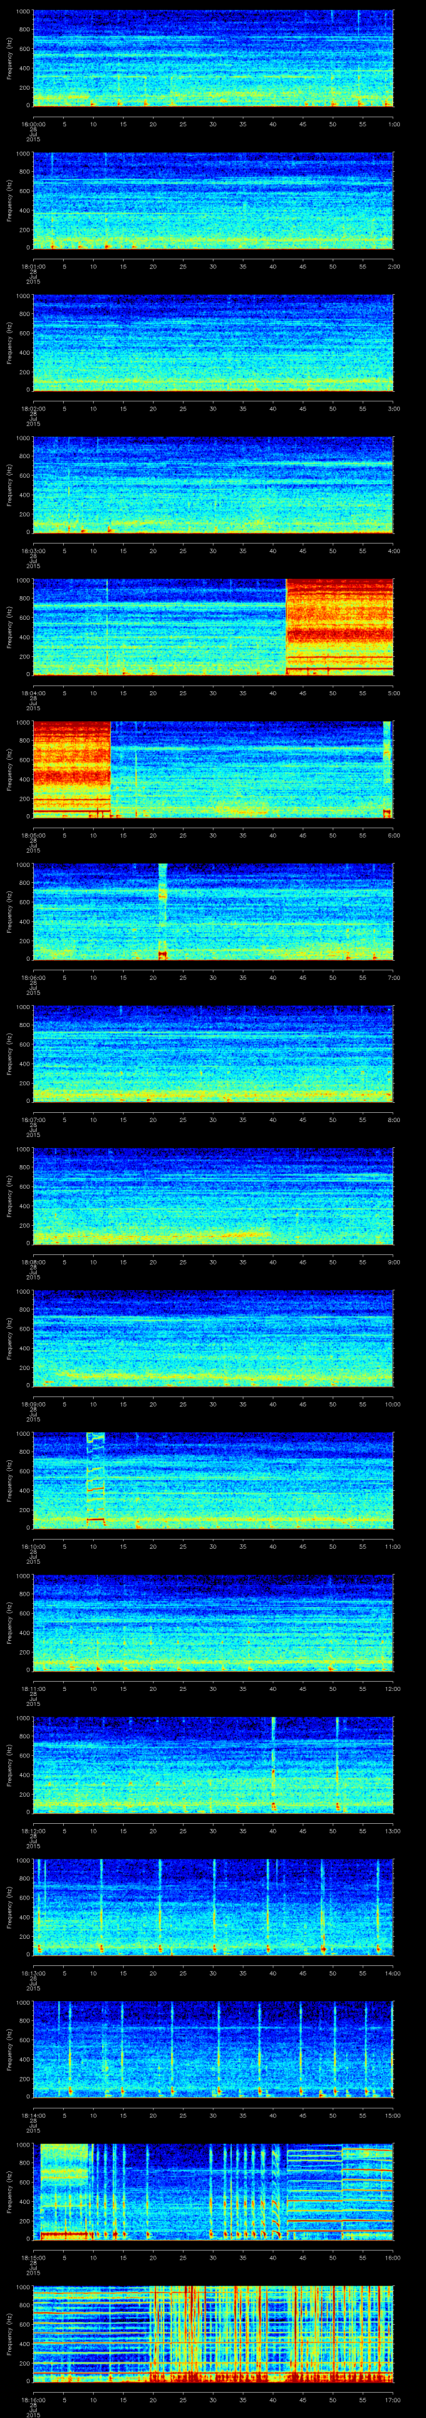Screen dimensions: 426x2418
Task: Click the 1:00 end-of-axis time label
Action: 394,124
